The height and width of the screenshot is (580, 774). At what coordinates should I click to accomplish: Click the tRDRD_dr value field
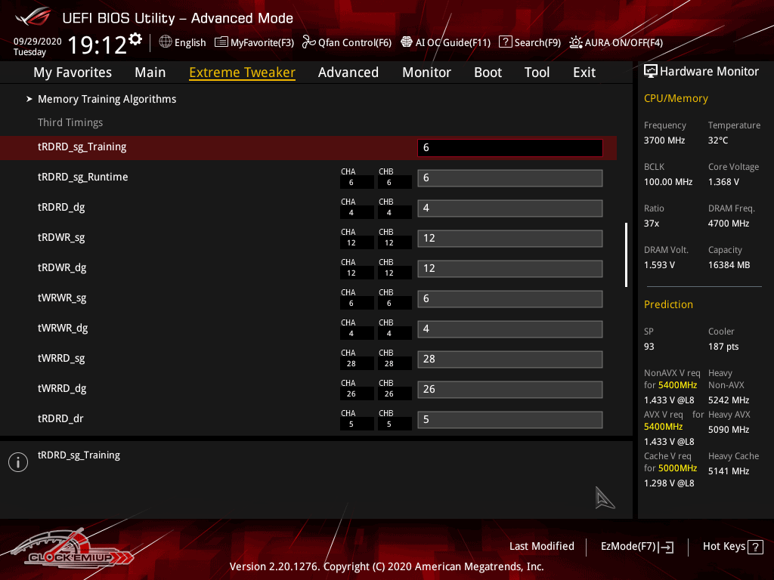pos(509,420)
